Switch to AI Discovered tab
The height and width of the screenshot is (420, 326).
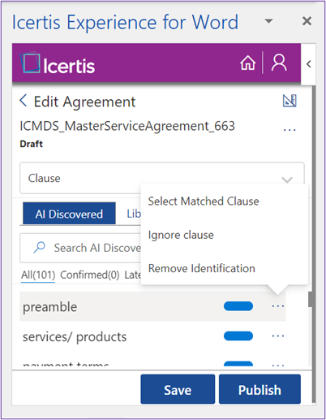69,214
